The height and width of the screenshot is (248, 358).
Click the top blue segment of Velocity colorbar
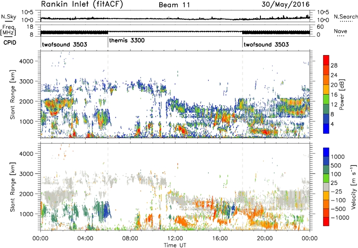click(x=326, y=152)
